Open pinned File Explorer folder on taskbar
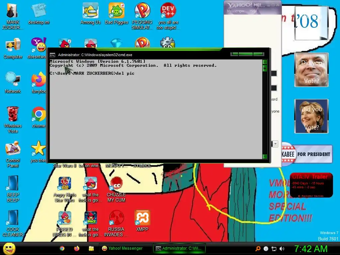 point(91,248)
